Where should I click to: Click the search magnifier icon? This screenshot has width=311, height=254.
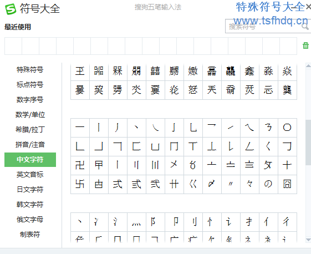click(x=305, y=26)
